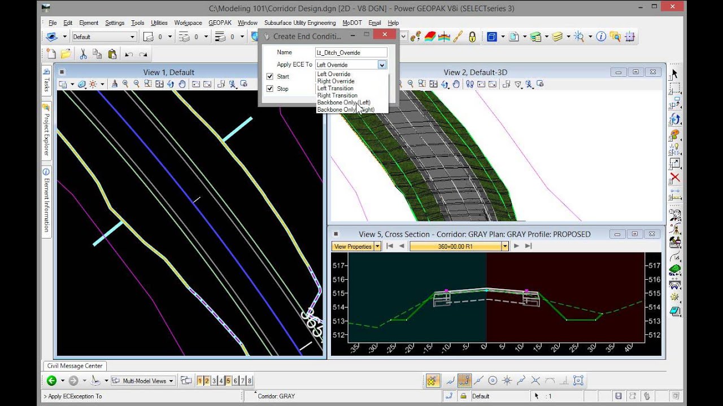The height and width of the screenshot is (406, 723).
Task: Jump to last cross section station
Action: [x=529, y=246]
